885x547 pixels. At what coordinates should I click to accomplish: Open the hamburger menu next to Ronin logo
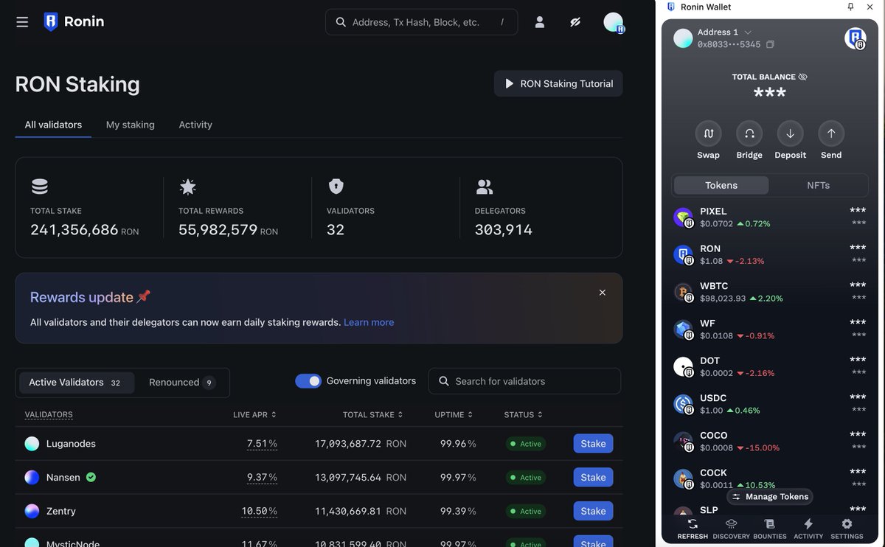pyautogui.click(x=22, y=22)
